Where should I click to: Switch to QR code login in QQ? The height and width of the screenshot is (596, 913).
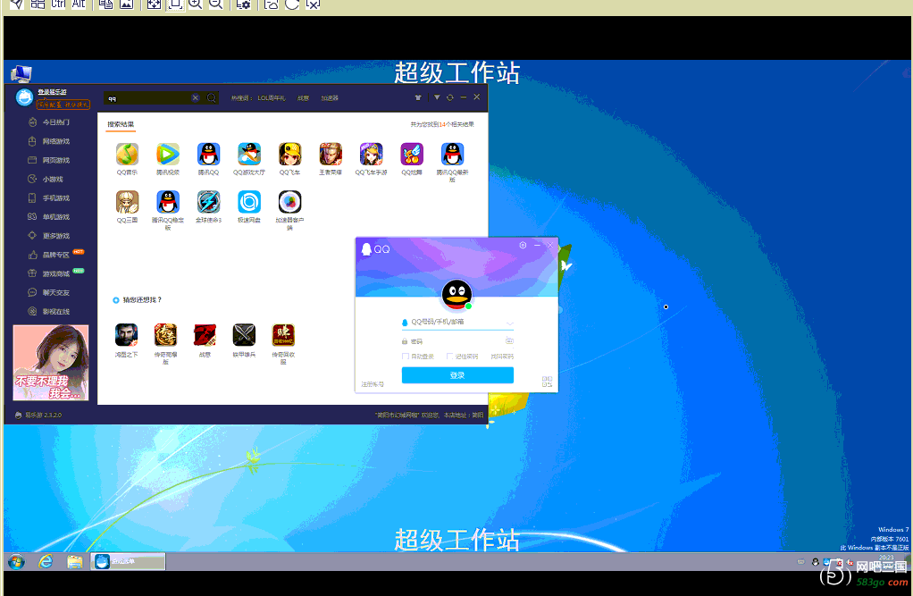(547, 382)
